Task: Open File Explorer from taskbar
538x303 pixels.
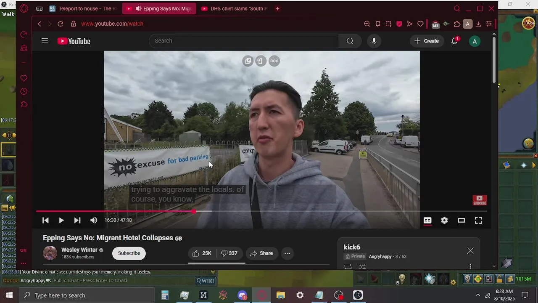Action: [x=280, y=295]
